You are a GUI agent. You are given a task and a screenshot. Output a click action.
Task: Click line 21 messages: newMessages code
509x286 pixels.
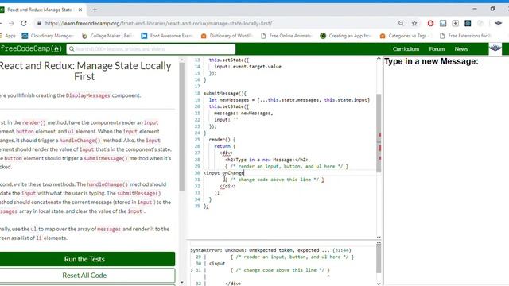[x=243, y=113]
